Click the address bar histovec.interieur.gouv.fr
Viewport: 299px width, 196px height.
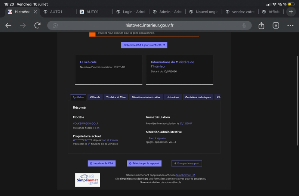coord(149,25)
